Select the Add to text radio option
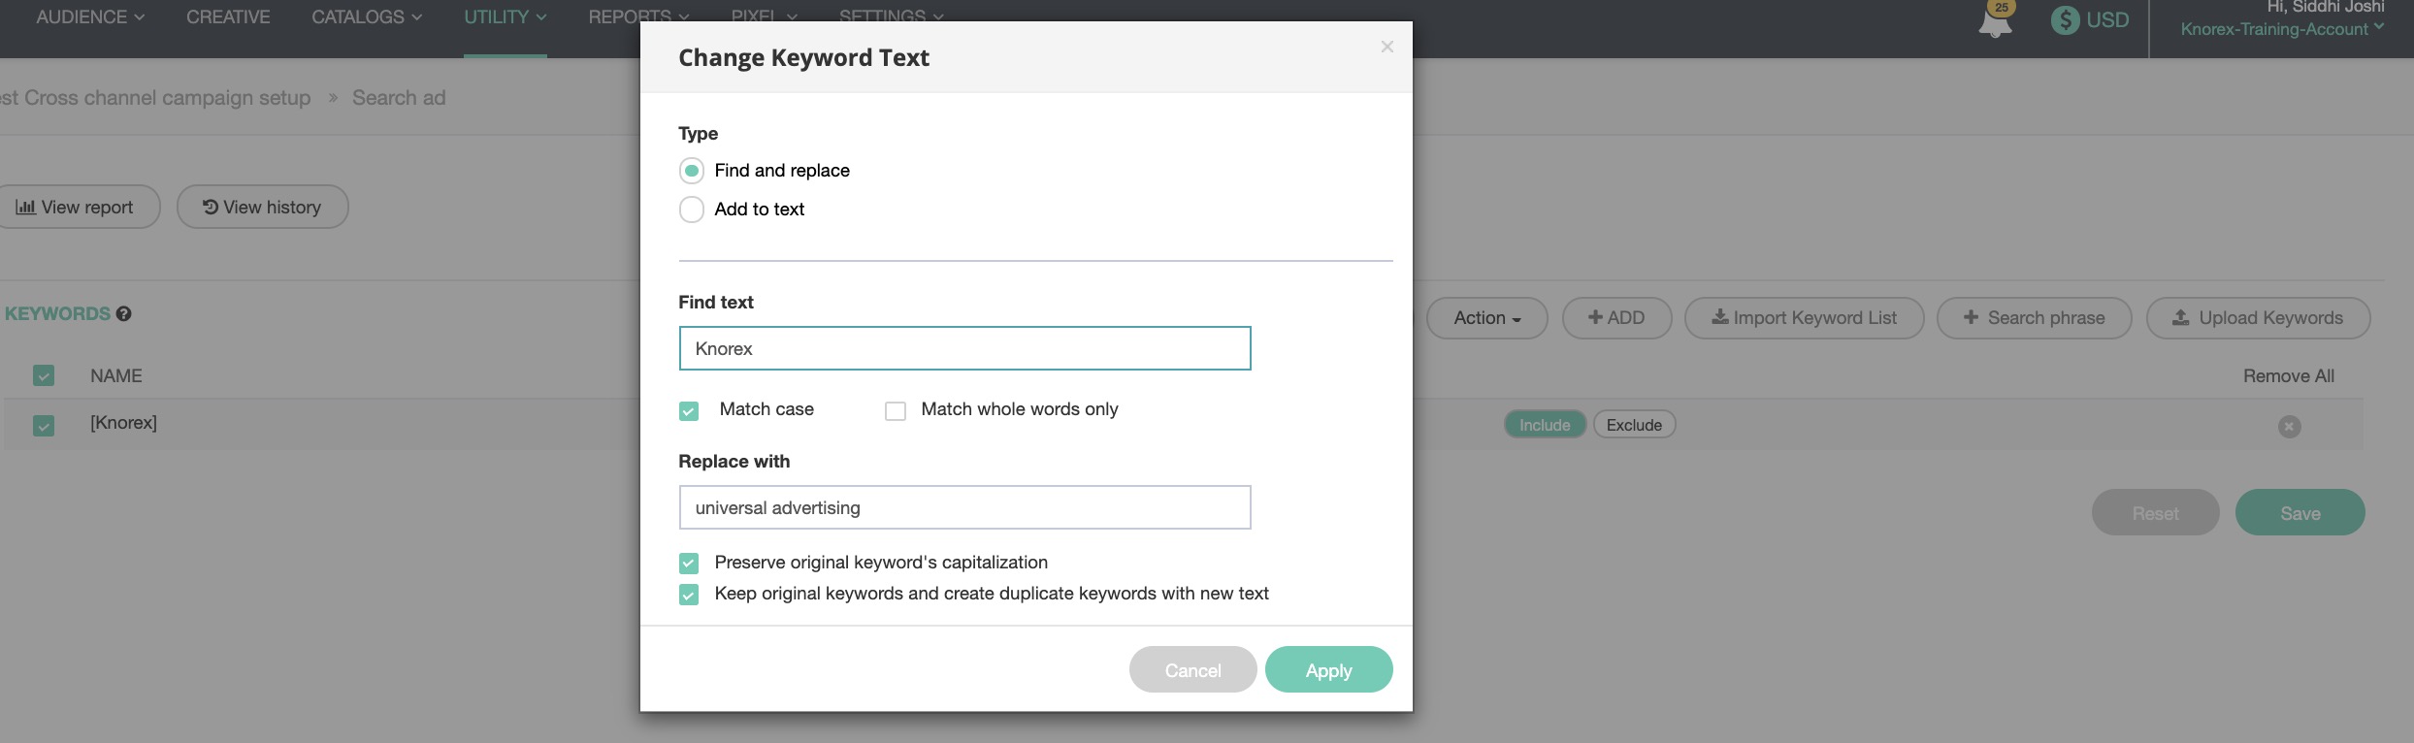The width and height of the screenshot is (2414, 743). 691,210
